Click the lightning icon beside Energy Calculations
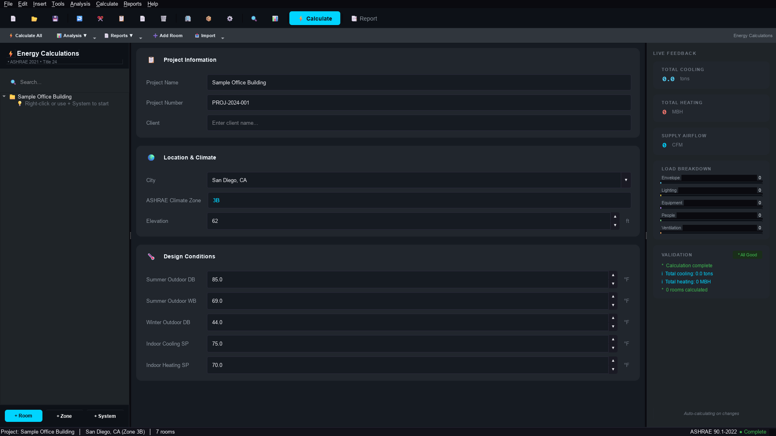 point(11,54)
